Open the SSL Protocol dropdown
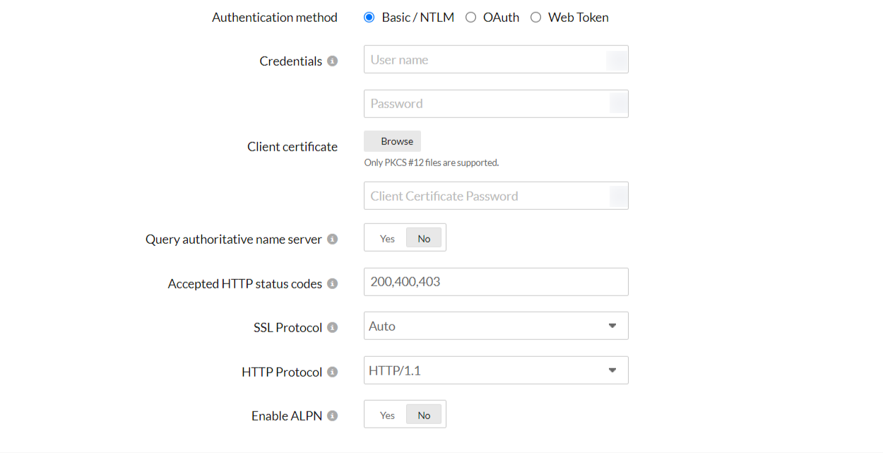 (x=495, y=326)
